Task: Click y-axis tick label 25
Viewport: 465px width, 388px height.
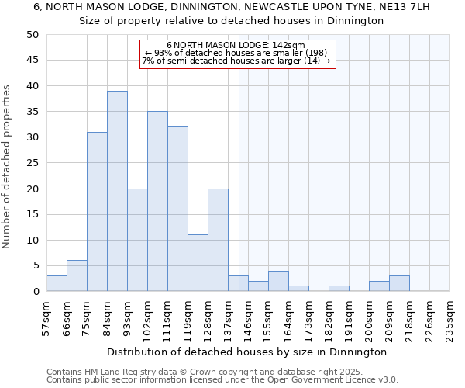Action: (x=33, y=163)
